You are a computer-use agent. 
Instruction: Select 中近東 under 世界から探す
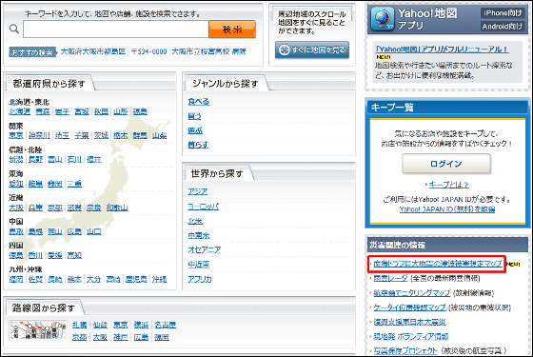tap(199, 265)
